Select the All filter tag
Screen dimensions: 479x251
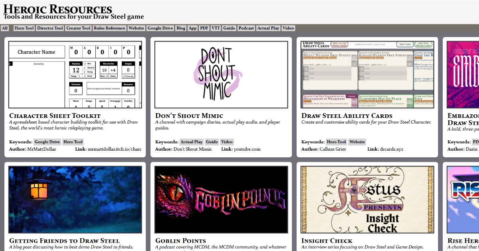coord(5,28)
